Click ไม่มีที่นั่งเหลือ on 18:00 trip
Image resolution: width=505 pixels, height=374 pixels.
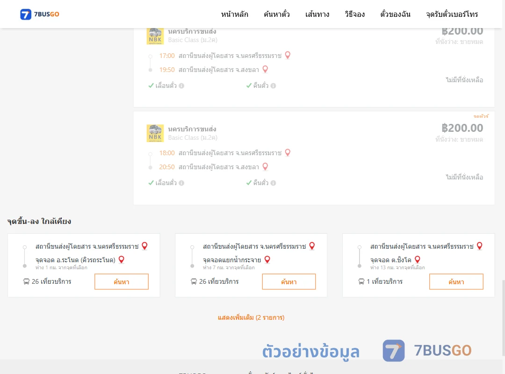tap(464, 177)
